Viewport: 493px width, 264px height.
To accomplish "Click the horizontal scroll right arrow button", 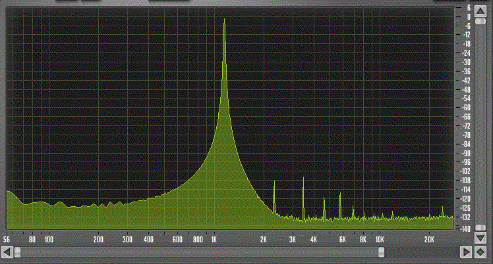I will coord(465,252).
